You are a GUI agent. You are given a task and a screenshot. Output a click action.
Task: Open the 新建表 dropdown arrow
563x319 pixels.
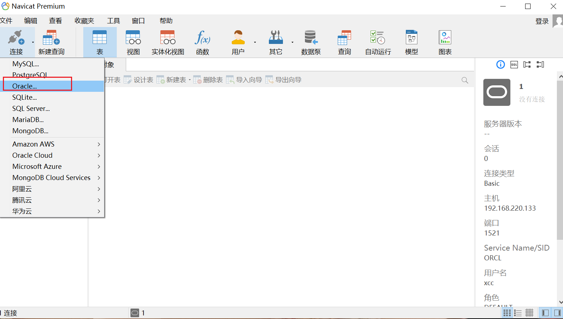coord(190,80)
